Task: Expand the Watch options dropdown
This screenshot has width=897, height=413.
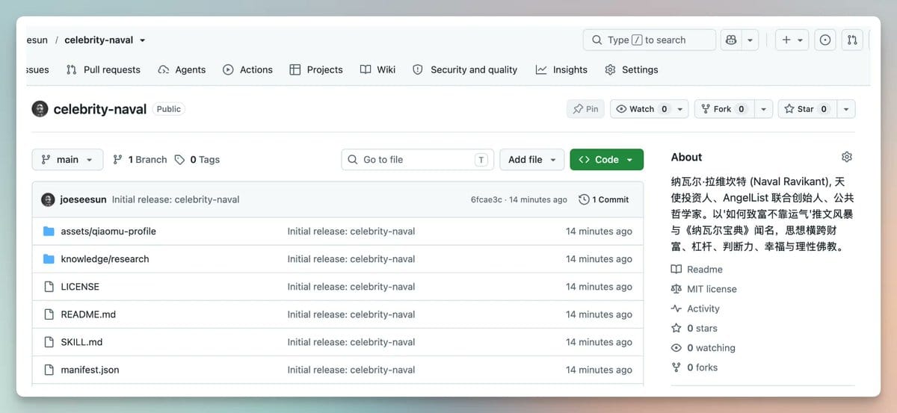Action: [x=680, y=109]
